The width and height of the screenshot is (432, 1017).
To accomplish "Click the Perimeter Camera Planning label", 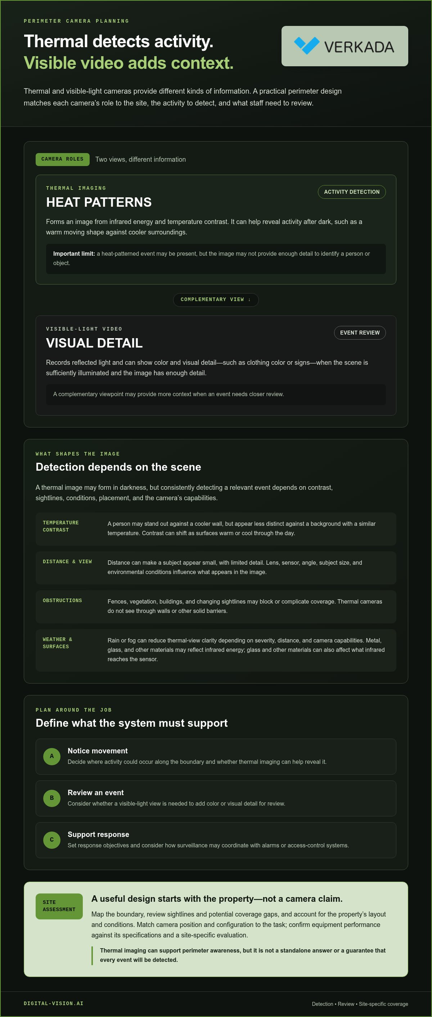I will click(x=77, y=21).
